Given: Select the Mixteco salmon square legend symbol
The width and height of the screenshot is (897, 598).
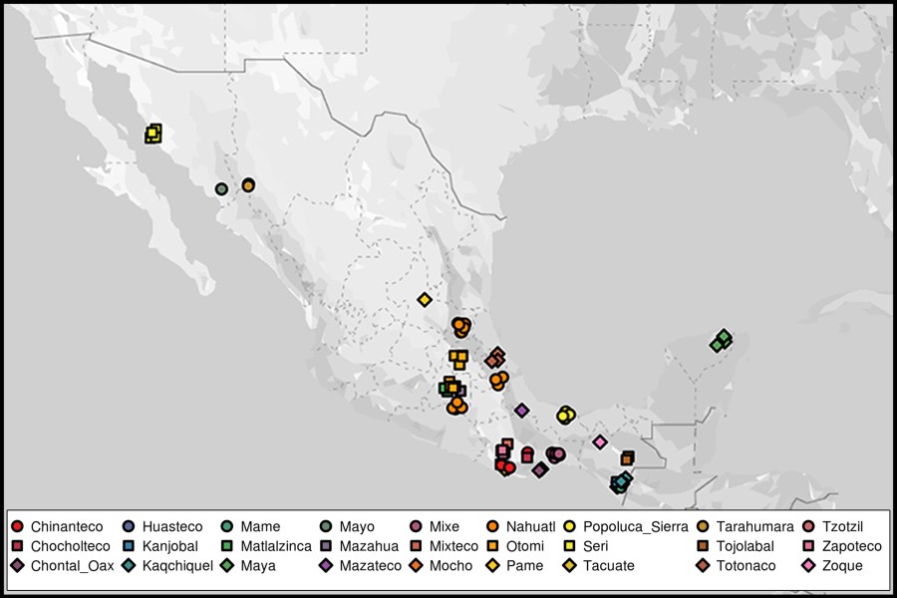Looking at the screenshot, I should point(417,545).
